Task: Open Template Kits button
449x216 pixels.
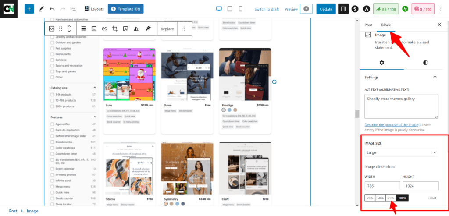Action: point(125,9)
